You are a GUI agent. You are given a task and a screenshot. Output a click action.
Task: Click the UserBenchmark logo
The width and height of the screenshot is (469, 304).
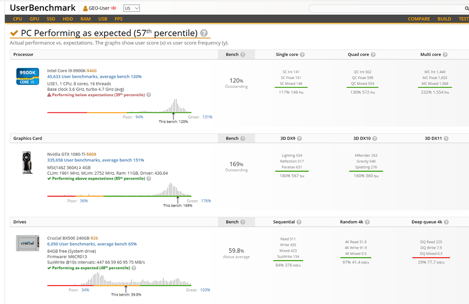[43, 8]
